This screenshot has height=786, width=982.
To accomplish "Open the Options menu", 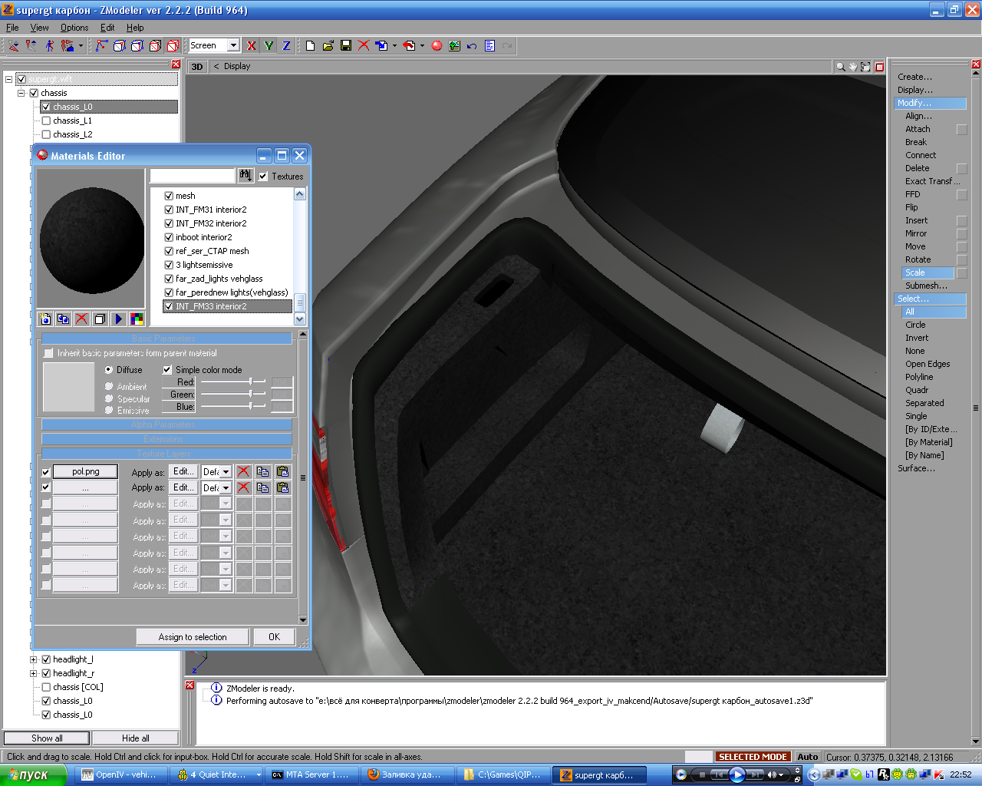I will (74, 28).
